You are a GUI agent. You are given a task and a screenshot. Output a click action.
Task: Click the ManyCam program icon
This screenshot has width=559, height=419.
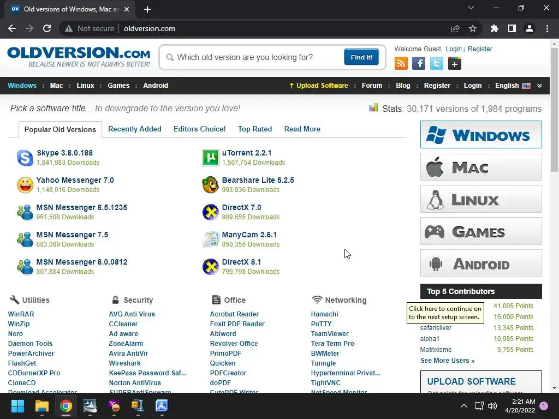(210, 240)
